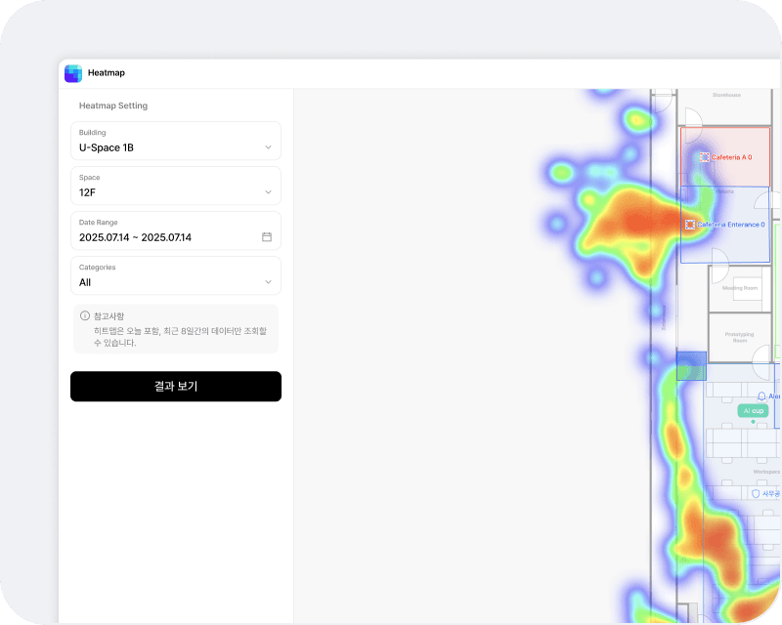Click the green dot beneath the AI cup badge

753,421
